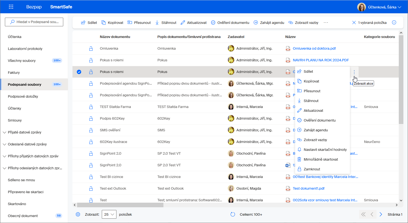The width and height of the screenshot is (408, 223).
Task: Click the user avatar of Účtenková, Šárka
Action: coord(362,7)
